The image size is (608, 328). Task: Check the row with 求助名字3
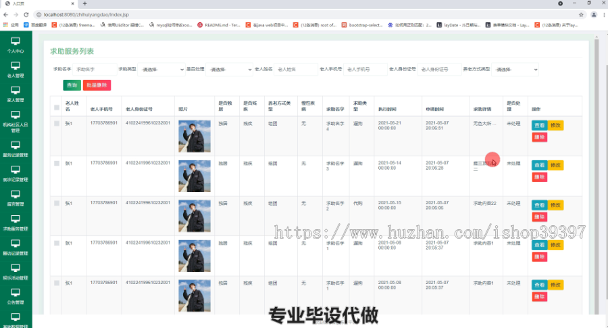pyautogui.click(x=57, y=164)
